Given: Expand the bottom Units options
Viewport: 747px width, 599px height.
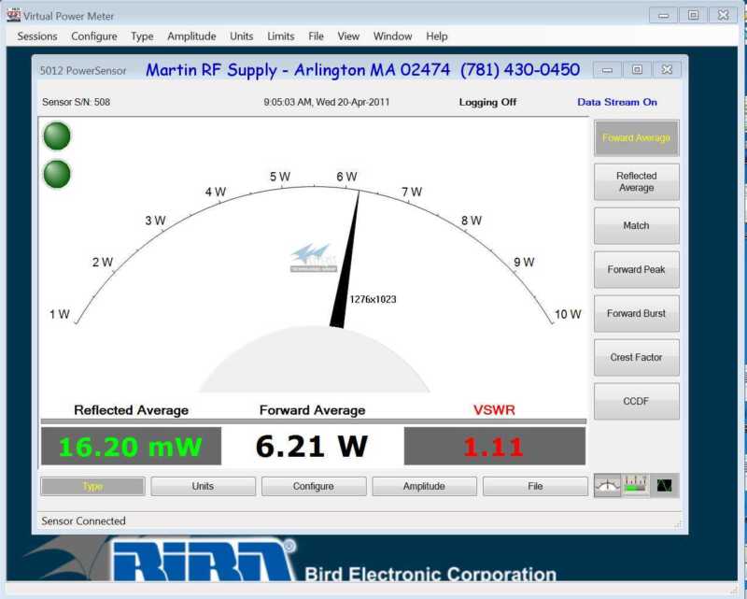Looking at the screenshot, I should (x=203, y=487).
